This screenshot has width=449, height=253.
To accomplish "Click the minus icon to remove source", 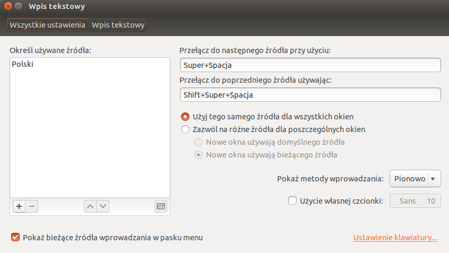I will [31, 206].
